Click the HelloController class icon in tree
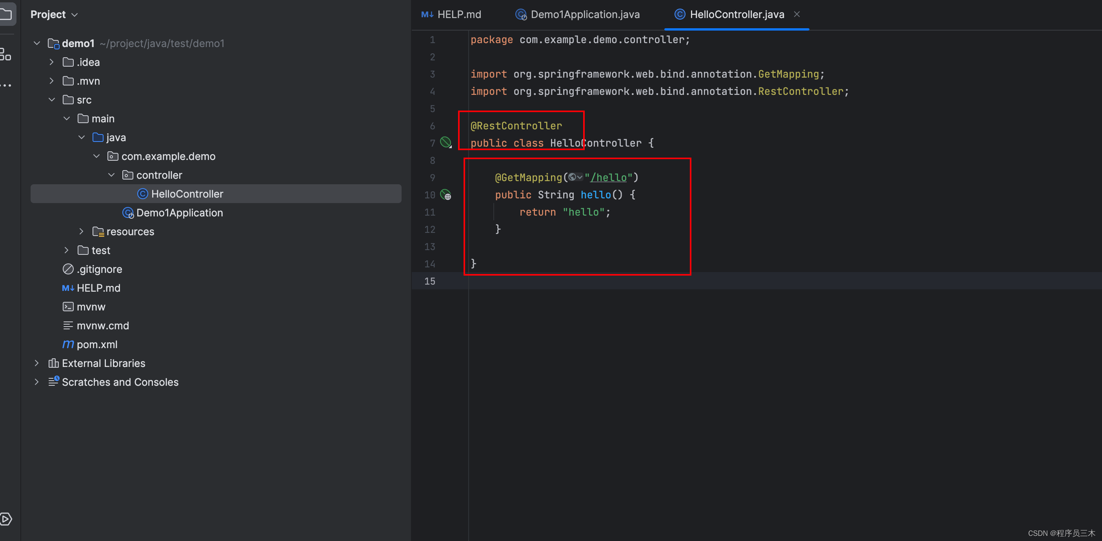This screenshot has height=541, width=1102. [142, 194]
